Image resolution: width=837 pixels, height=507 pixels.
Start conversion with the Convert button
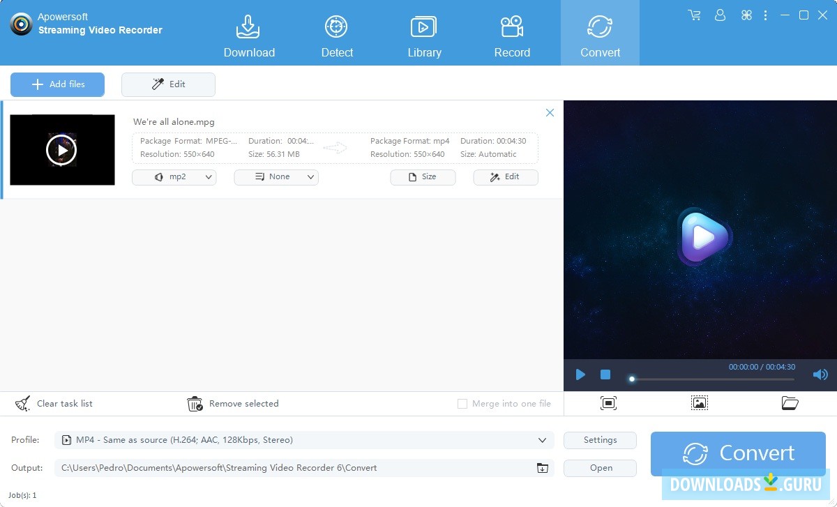pos(738,453)
